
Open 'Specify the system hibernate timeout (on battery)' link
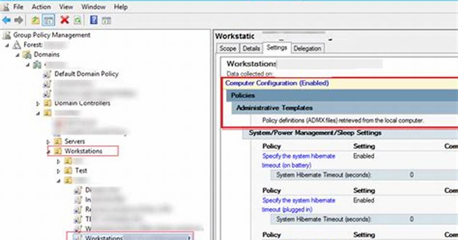pos(299,161)
